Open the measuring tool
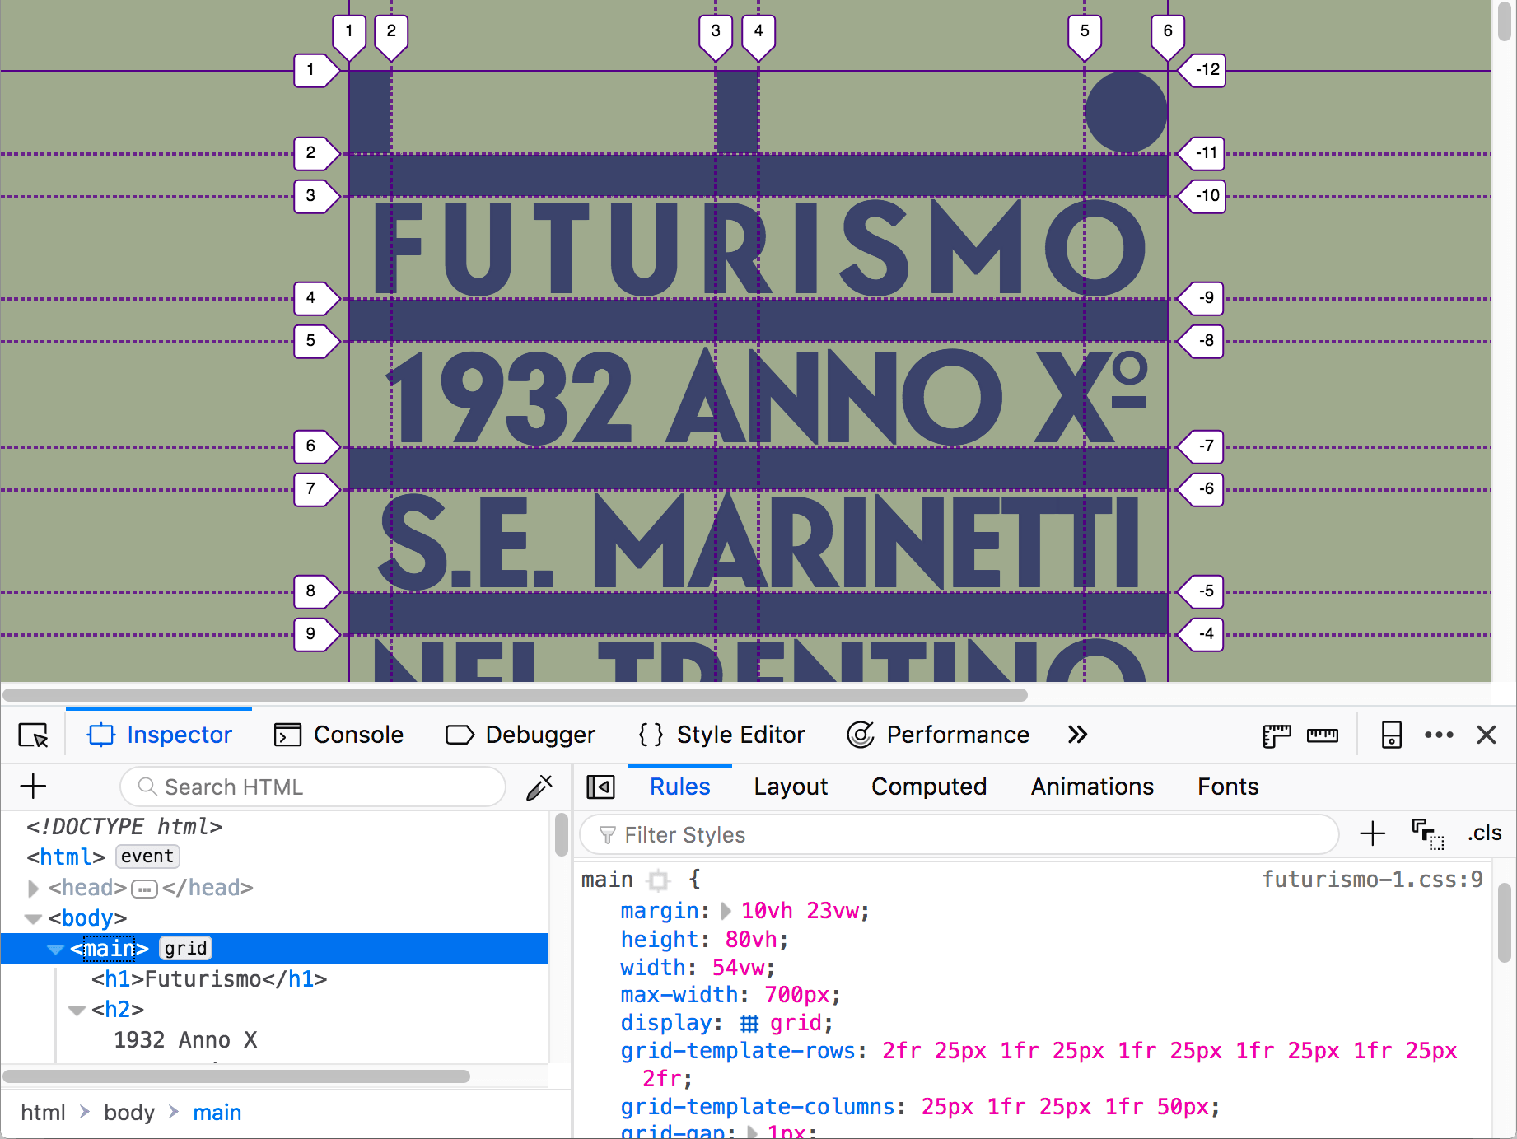 click(x=1323, y=735)
